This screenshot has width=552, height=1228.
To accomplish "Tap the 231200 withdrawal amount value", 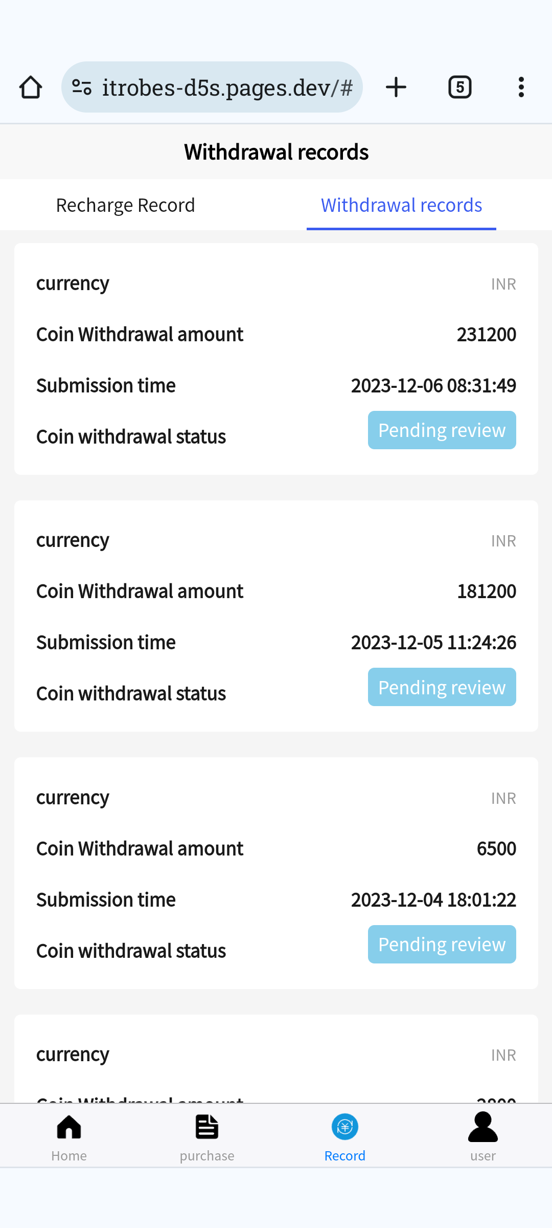I will coord(486,335).
